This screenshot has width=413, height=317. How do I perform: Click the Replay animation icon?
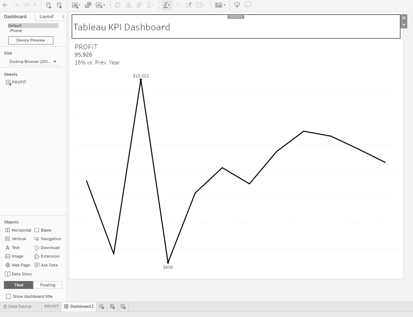[x=27, y=5]
